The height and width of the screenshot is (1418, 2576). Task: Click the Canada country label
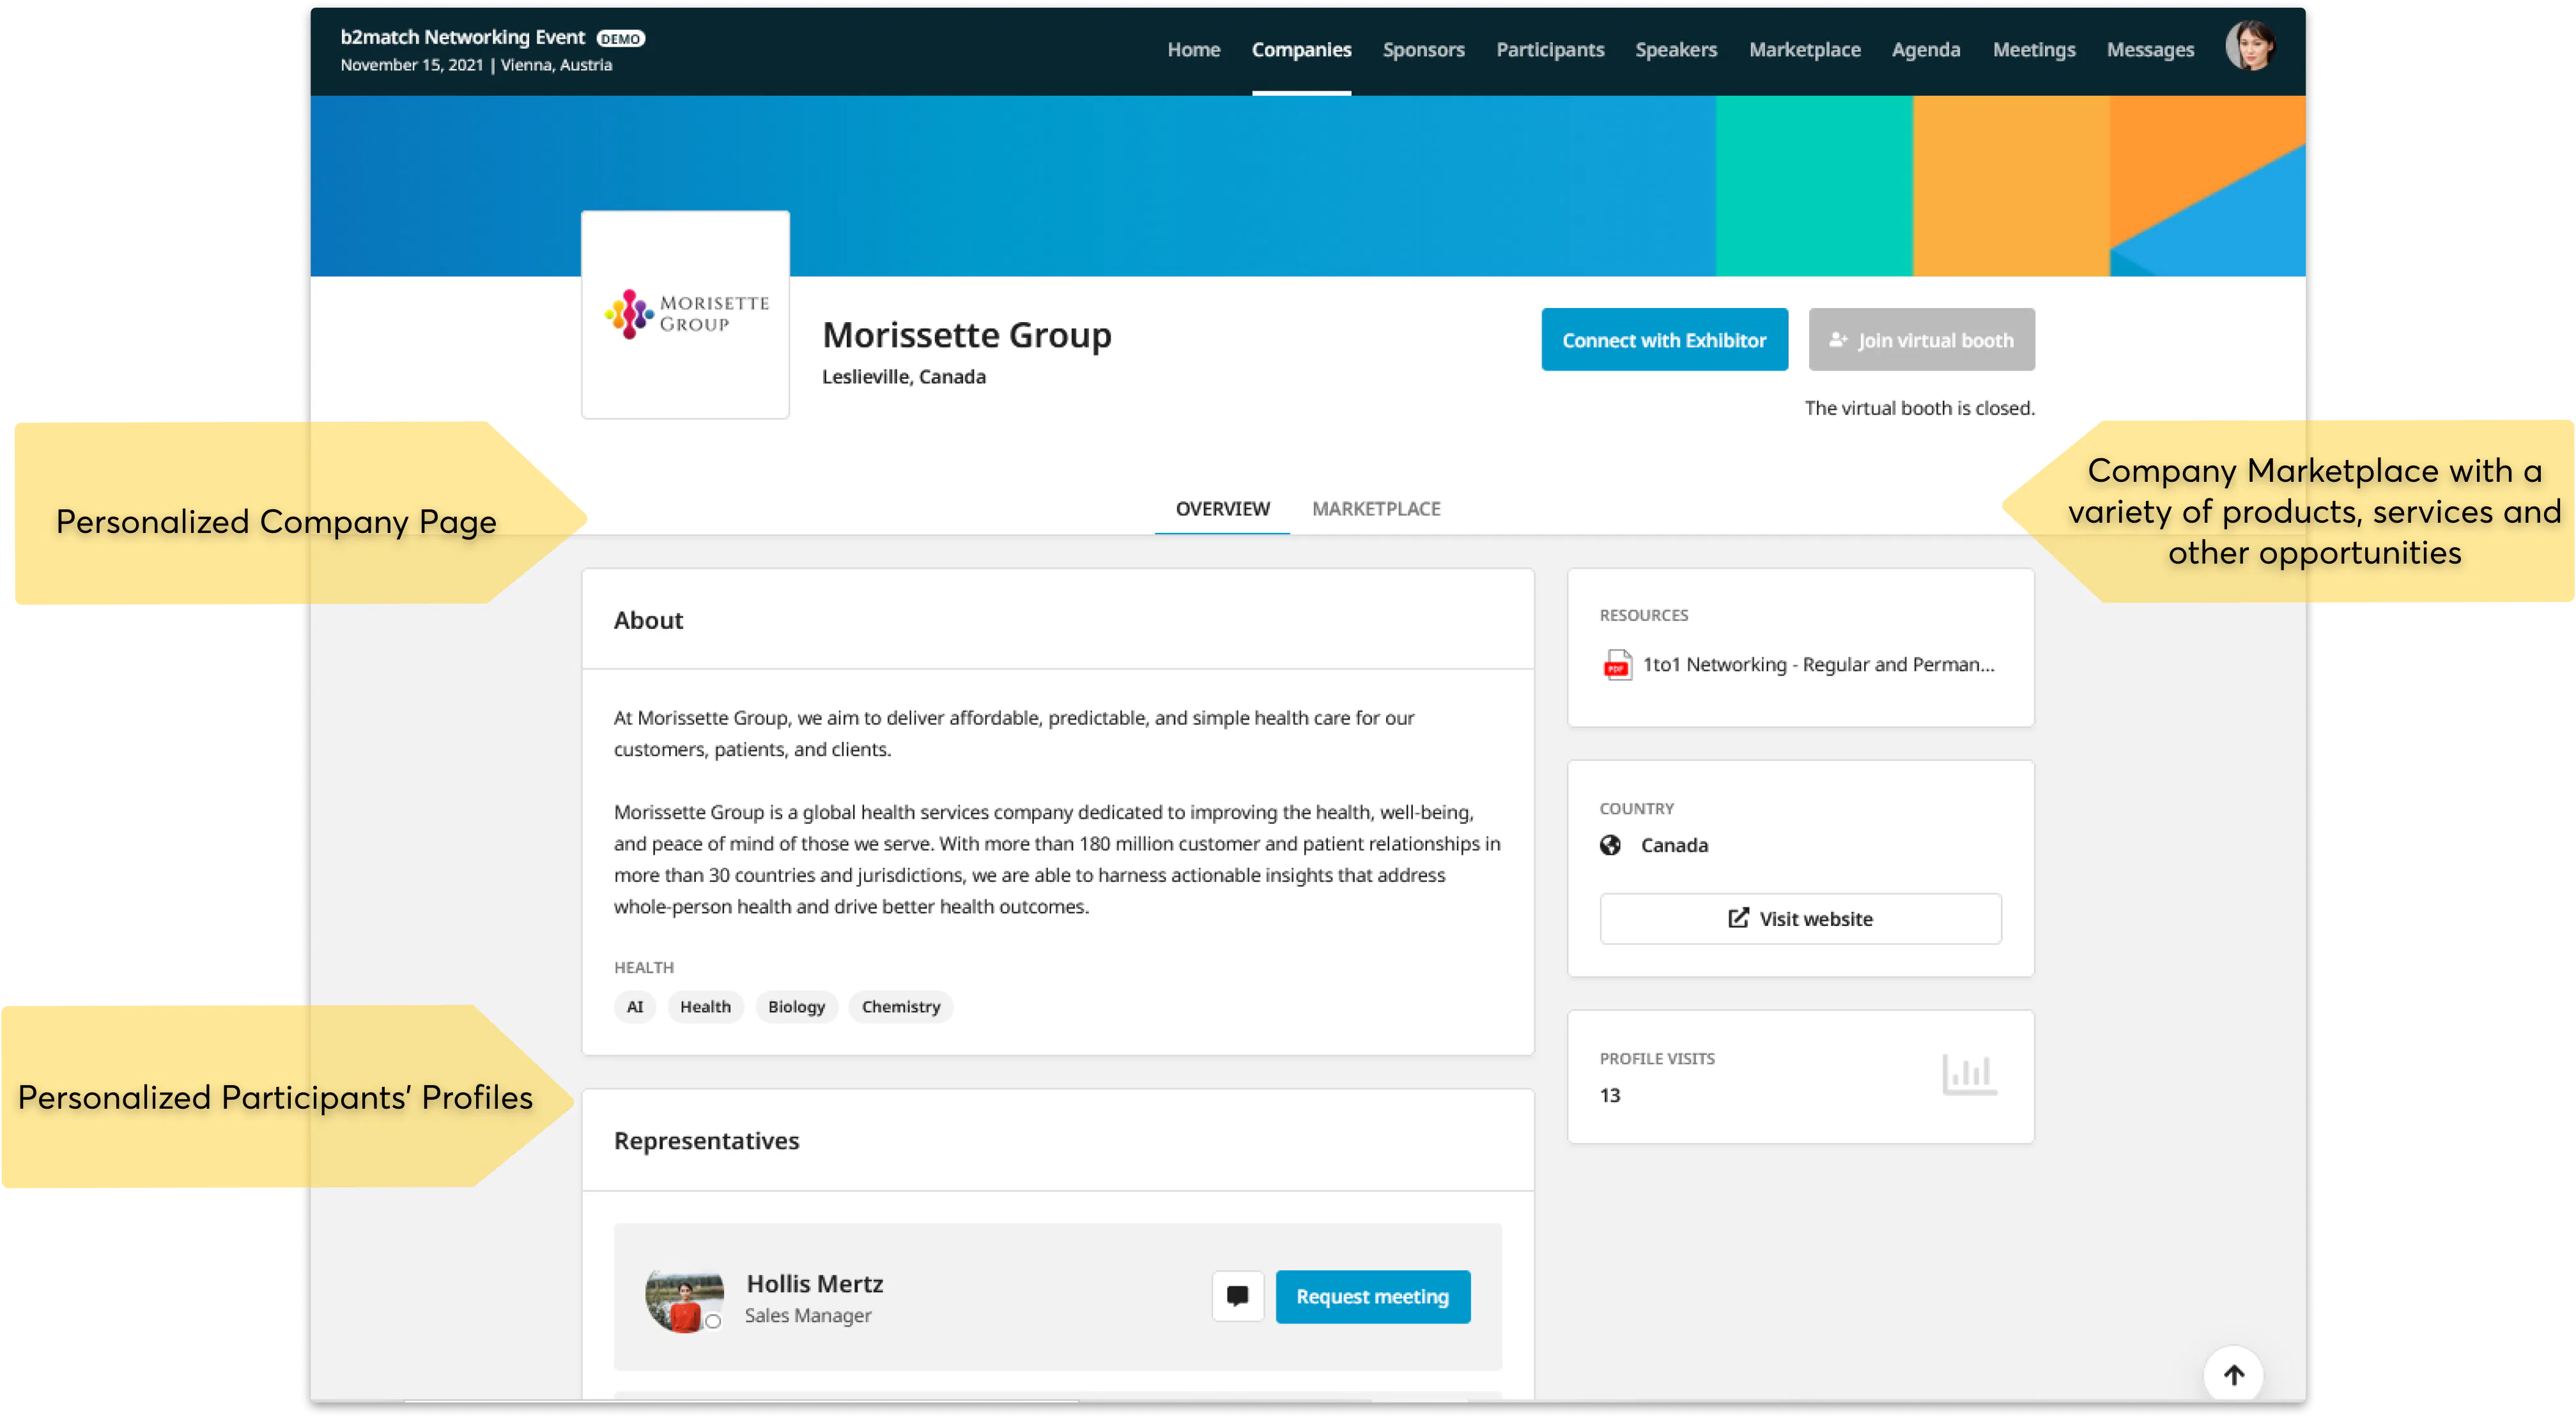(1674, 845)
